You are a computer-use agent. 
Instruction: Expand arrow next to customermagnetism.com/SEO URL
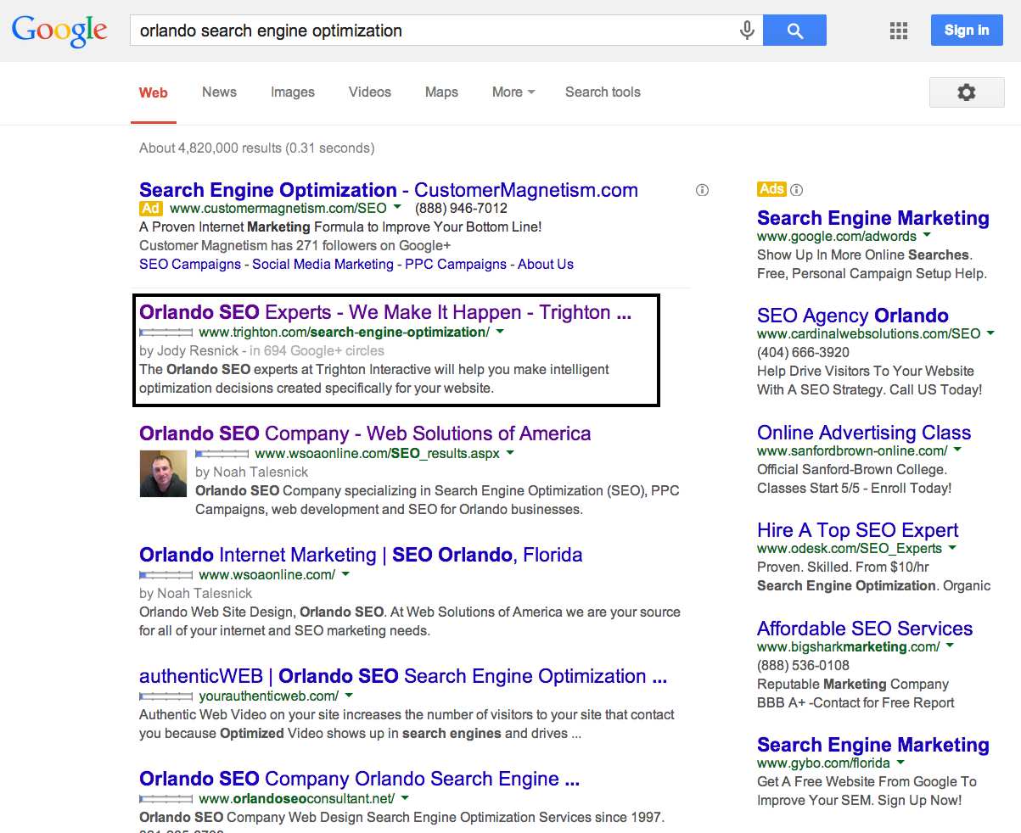coord(398,207)
